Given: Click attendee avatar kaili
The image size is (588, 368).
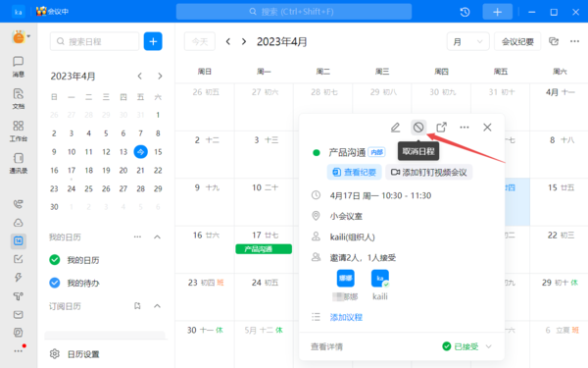Looking at the screenshot, I should (380, 279).
